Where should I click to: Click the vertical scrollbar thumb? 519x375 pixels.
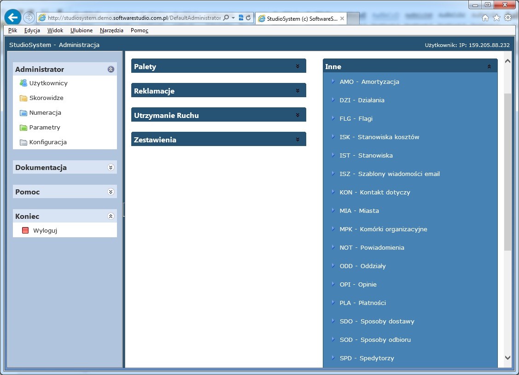pyautogui.click(x=507, y=172)
